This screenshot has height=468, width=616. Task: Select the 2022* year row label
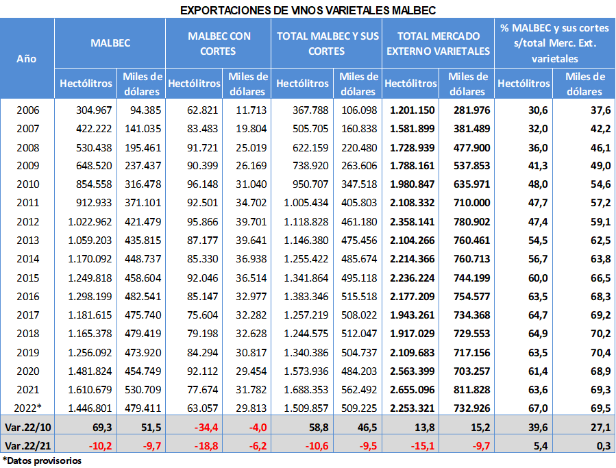point(26,406)
